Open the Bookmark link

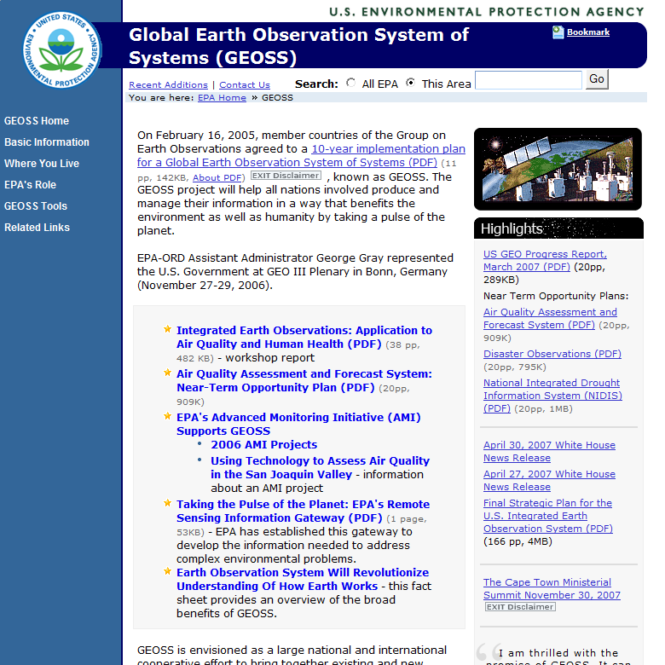pos(587,32)
